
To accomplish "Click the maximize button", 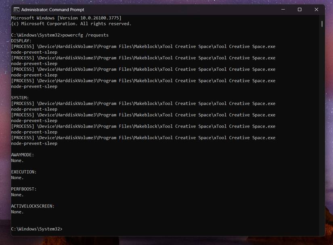I will pos(299,9).
